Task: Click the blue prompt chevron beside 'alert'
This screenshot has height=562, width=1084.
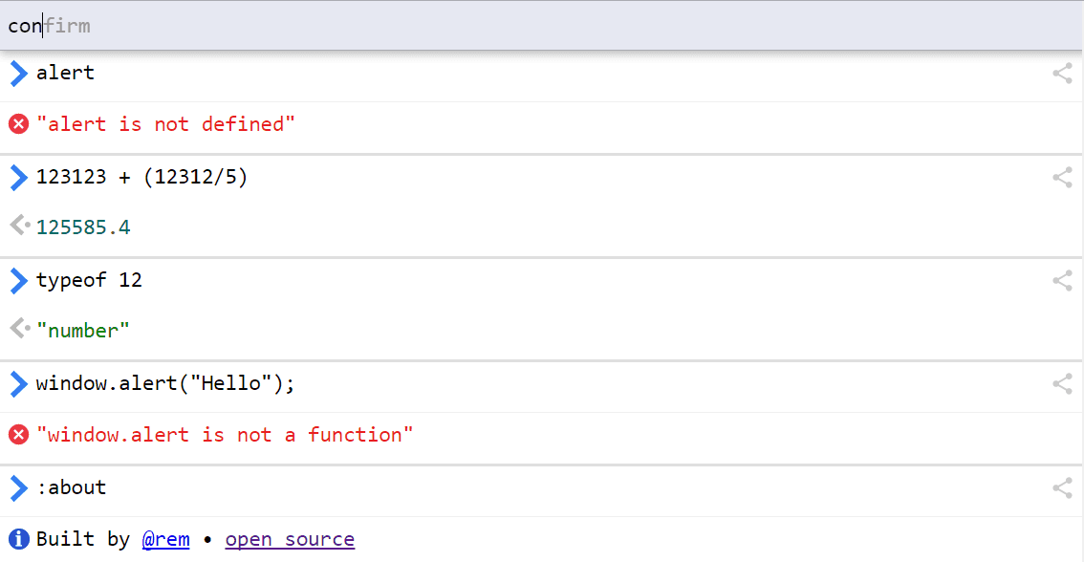Action: pos(18,74)
